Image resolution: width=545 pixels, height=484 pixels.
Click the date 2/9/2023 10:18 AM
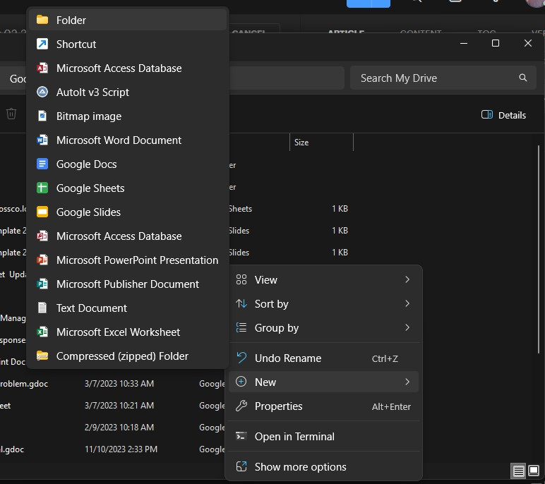(x=119, y=427)
